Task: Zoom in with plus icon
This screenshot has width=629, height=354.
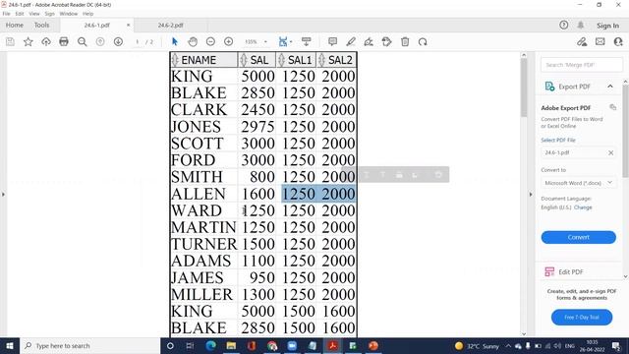Action: [229, 41]
